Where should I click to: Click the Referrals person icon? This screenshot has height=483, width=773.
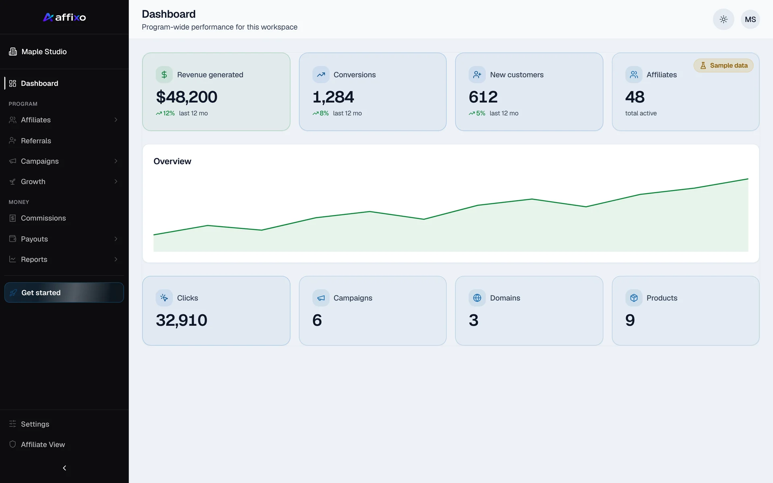12,140
